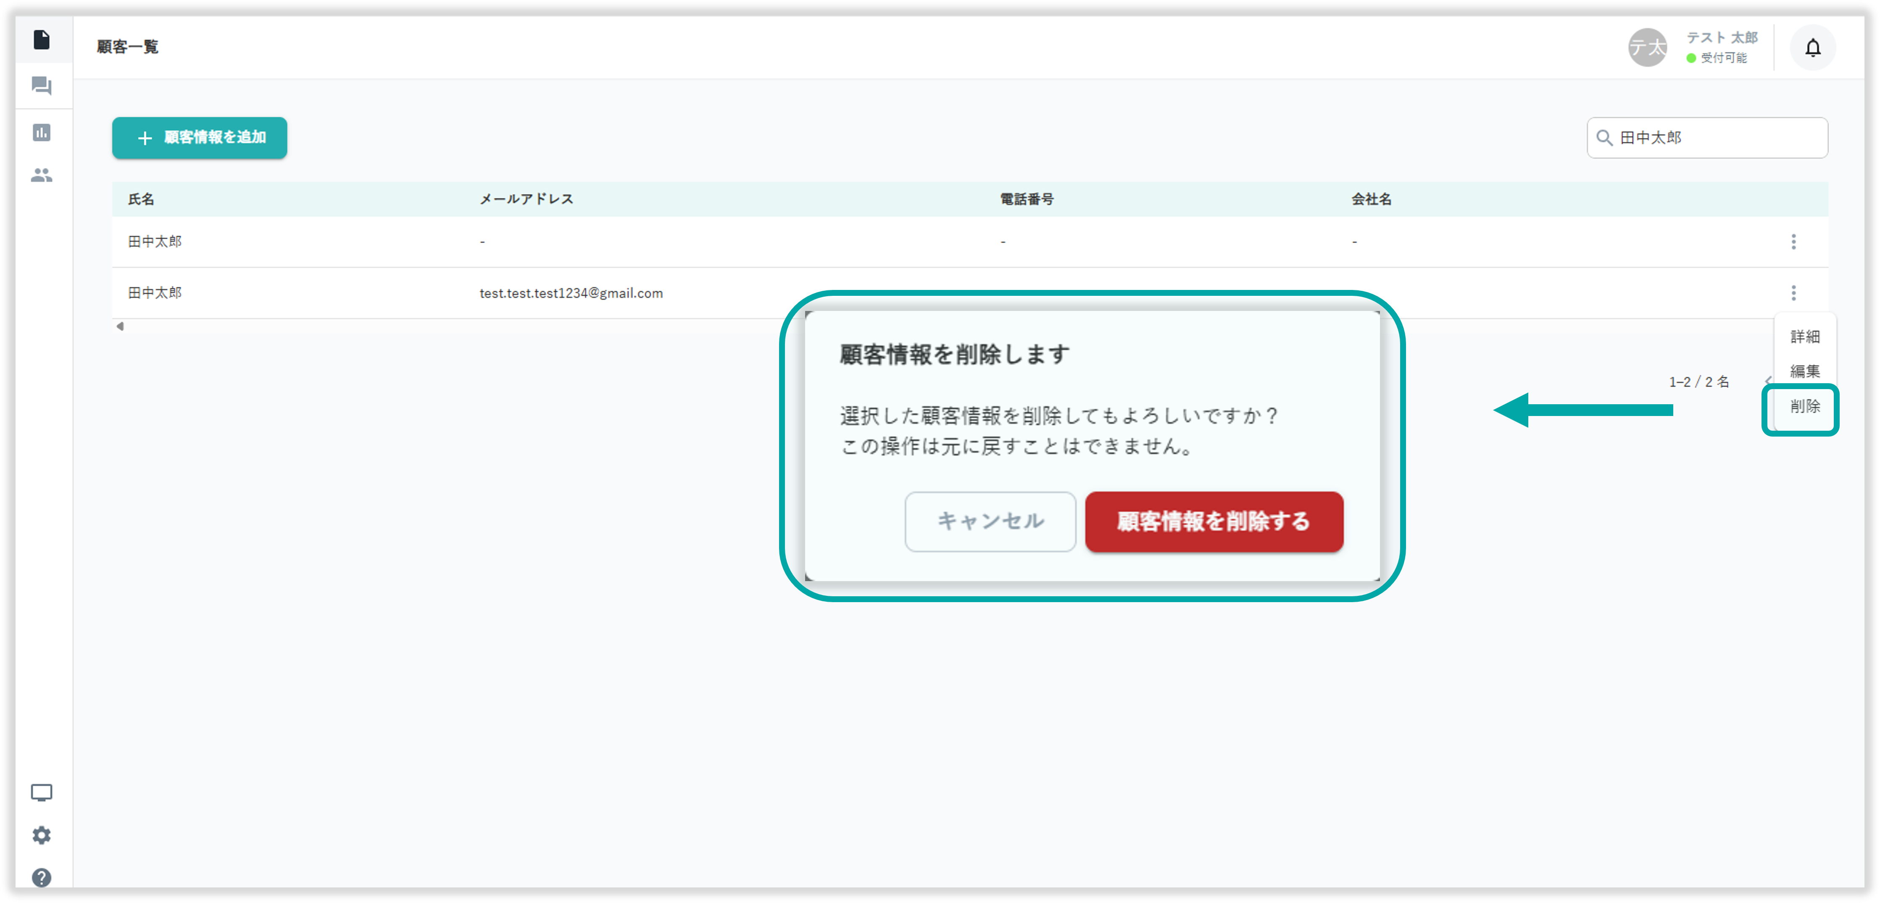Open the customers people sidebar icon

coord(42,175)
